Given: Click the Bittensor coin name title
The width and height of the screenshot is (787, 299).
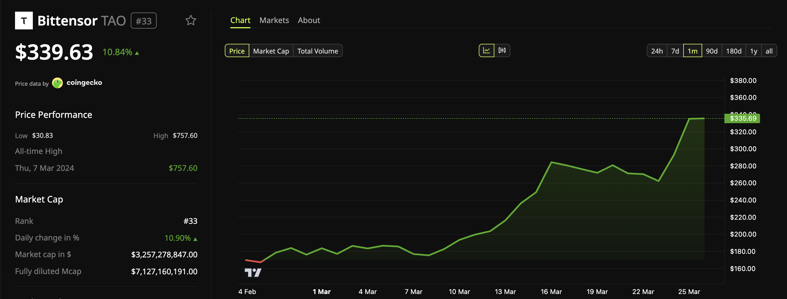Looking at the screenshot, I should (x=68, y=21).
